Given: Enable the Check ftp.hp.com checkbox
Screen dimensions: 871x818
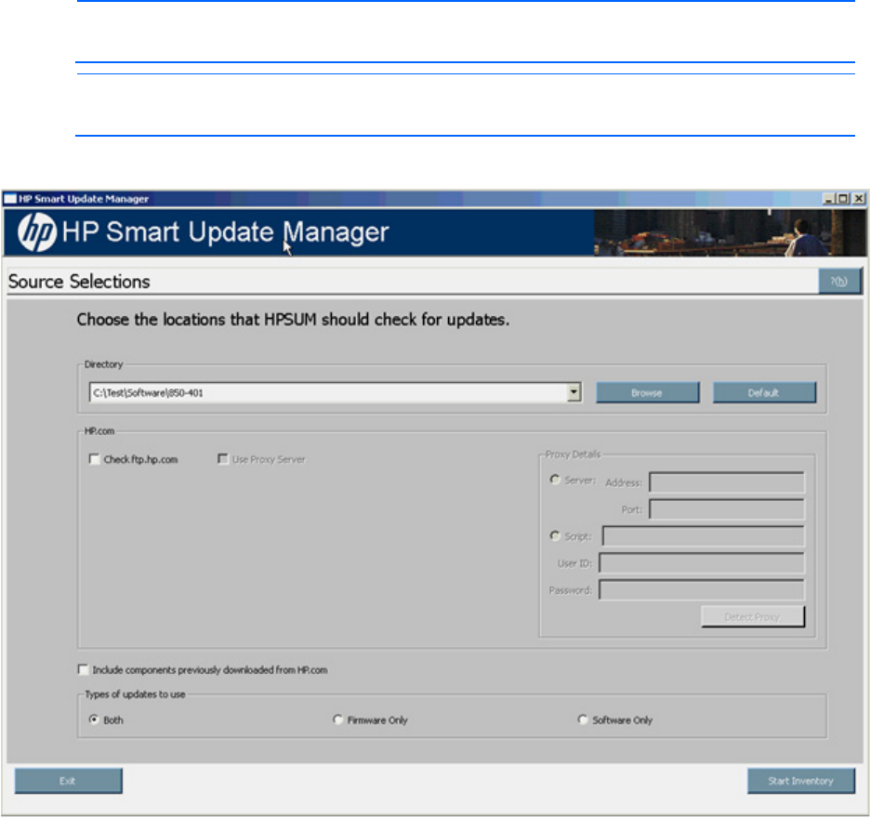Looking at the screenshot, I should (x=94, y=459).
